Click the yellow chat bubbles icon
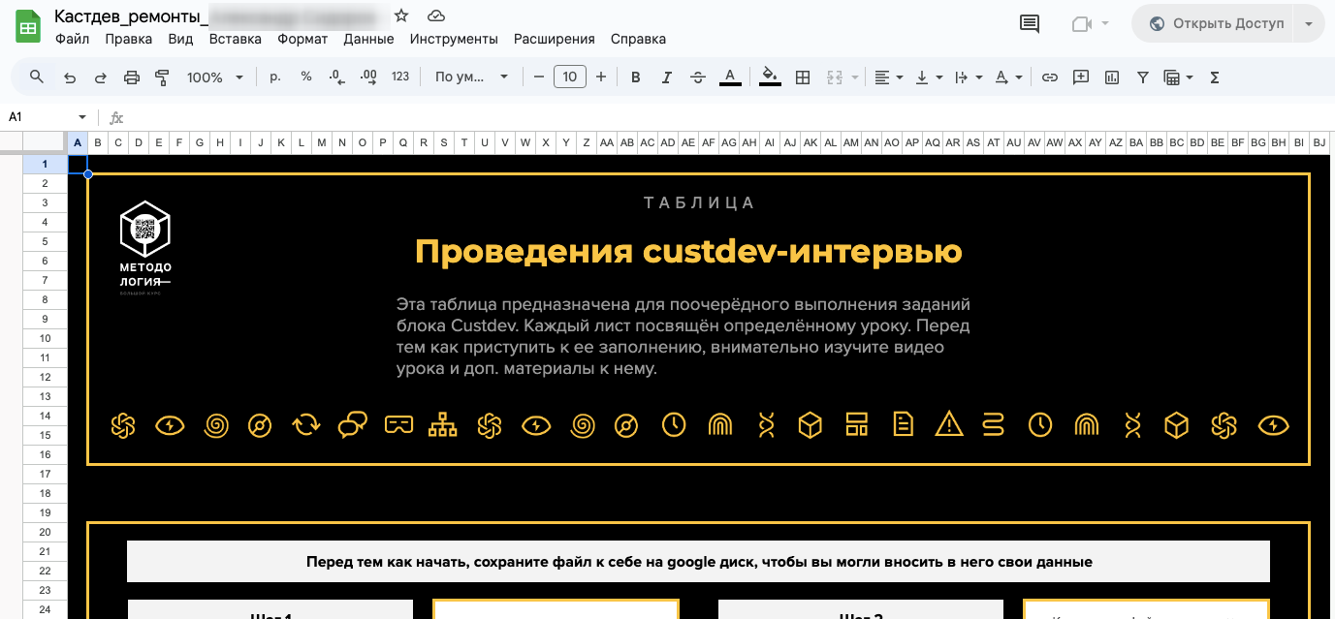 pyautogui.click(x=353, y=424)
